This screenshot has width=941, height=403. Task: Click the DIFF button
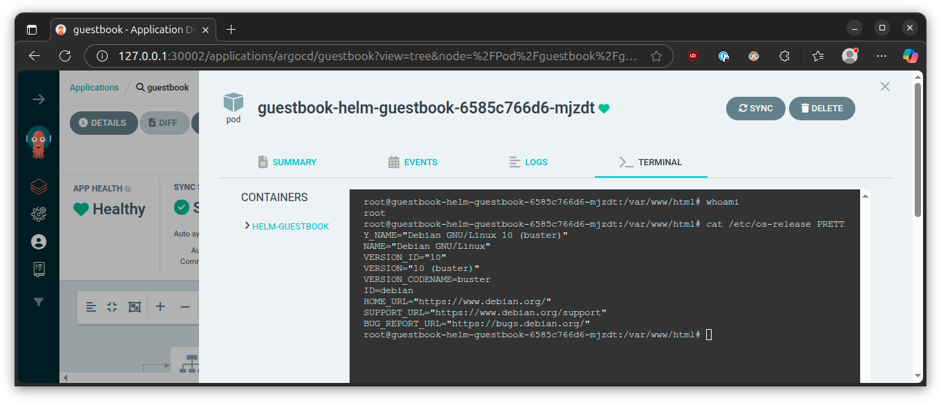[165, 123]
